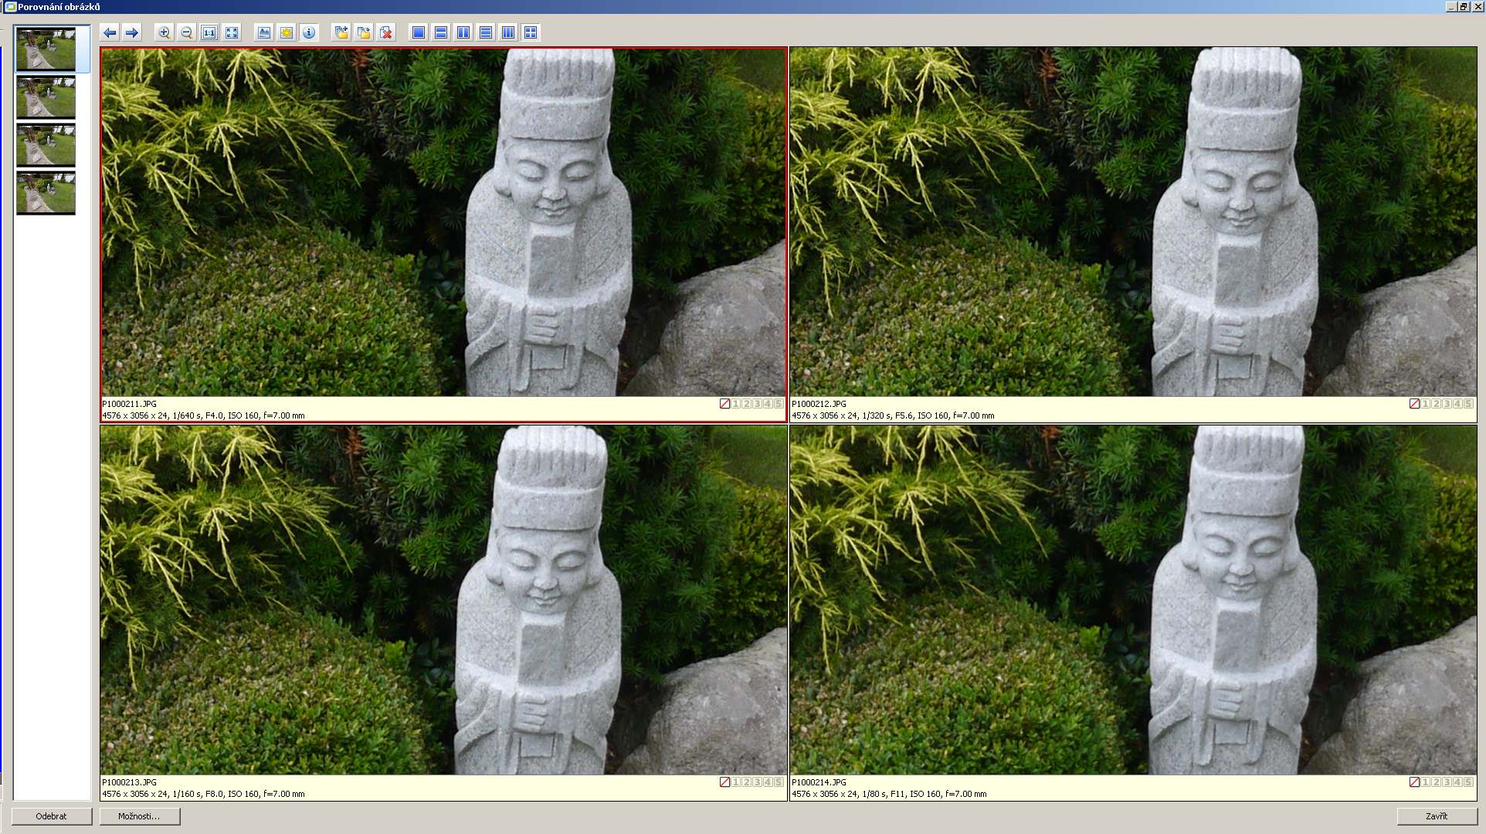Click the Zavřít button
1486x834 pixels.
(1437, 816)
